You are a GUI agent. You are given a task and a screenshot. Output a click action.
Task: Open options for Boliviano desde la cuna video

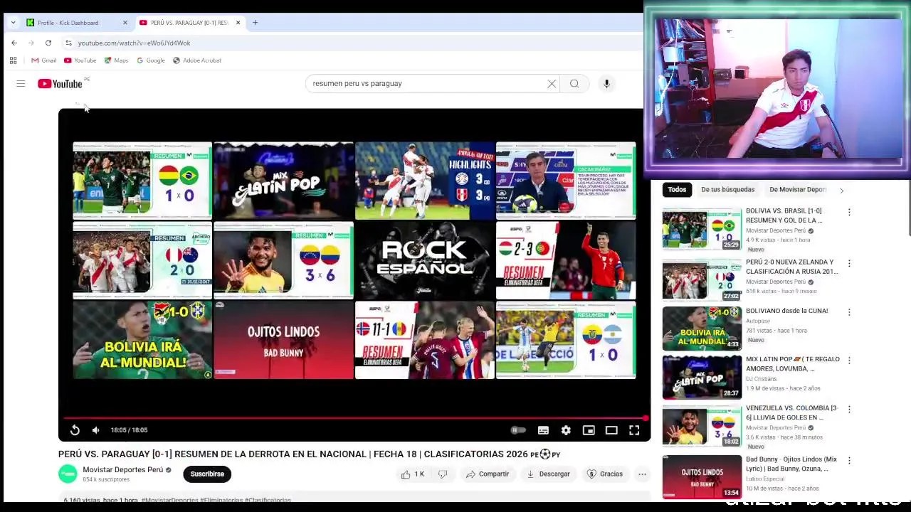(849, 312)
